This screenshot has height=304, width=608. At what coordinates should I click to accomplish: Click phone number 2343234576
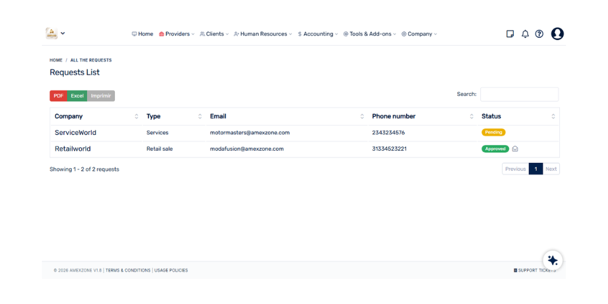[x=389, y=133]
